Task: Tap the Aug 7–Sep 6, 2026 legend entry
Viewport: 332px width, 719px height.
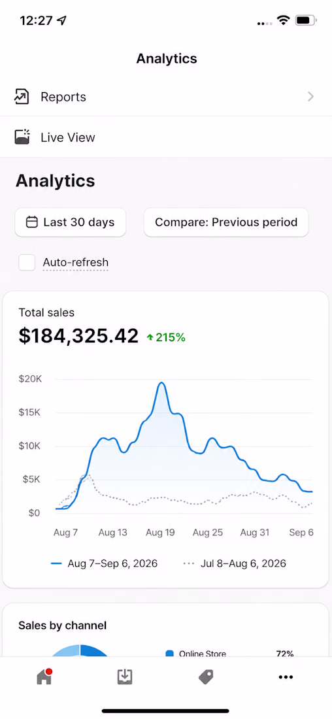Action: click(104, 563)
